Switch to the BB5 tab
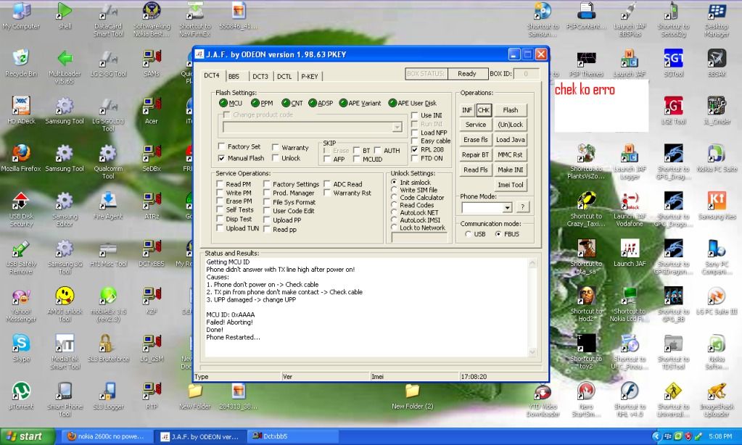742x445 pixels. [x=234, y=77]
